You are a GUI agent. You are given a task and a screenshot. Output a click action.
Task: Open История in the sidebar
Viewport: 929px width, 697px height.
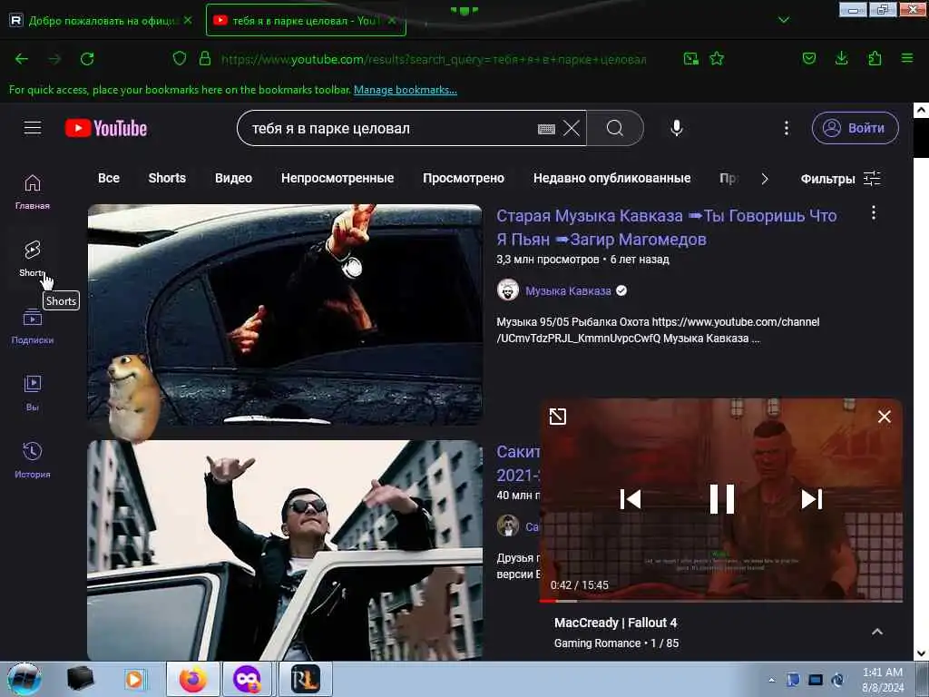coord(33,460)
